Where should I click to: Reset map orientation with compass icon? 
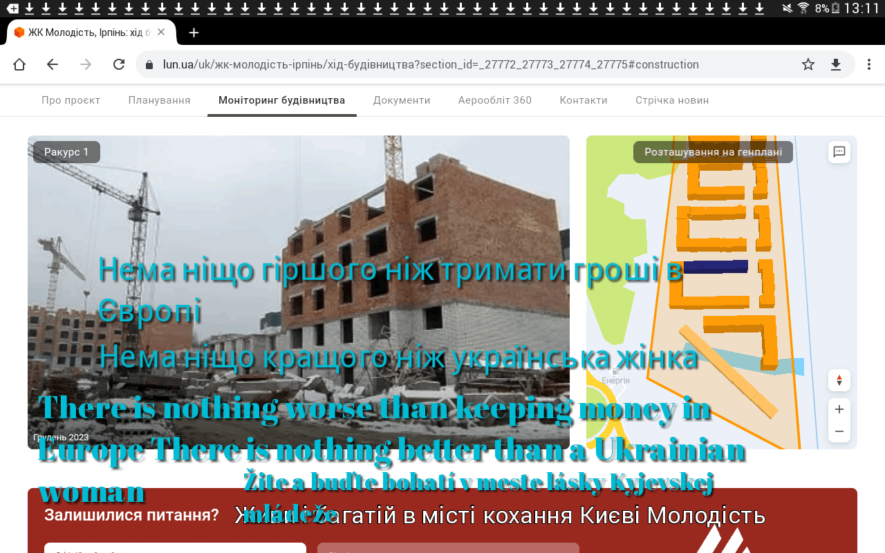pyautogui.click(x=839, y=380)
